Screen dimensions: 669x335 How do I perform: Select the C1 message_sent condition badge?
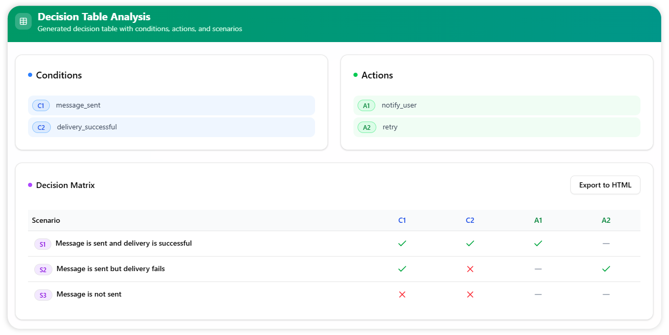tap(41, 105)
